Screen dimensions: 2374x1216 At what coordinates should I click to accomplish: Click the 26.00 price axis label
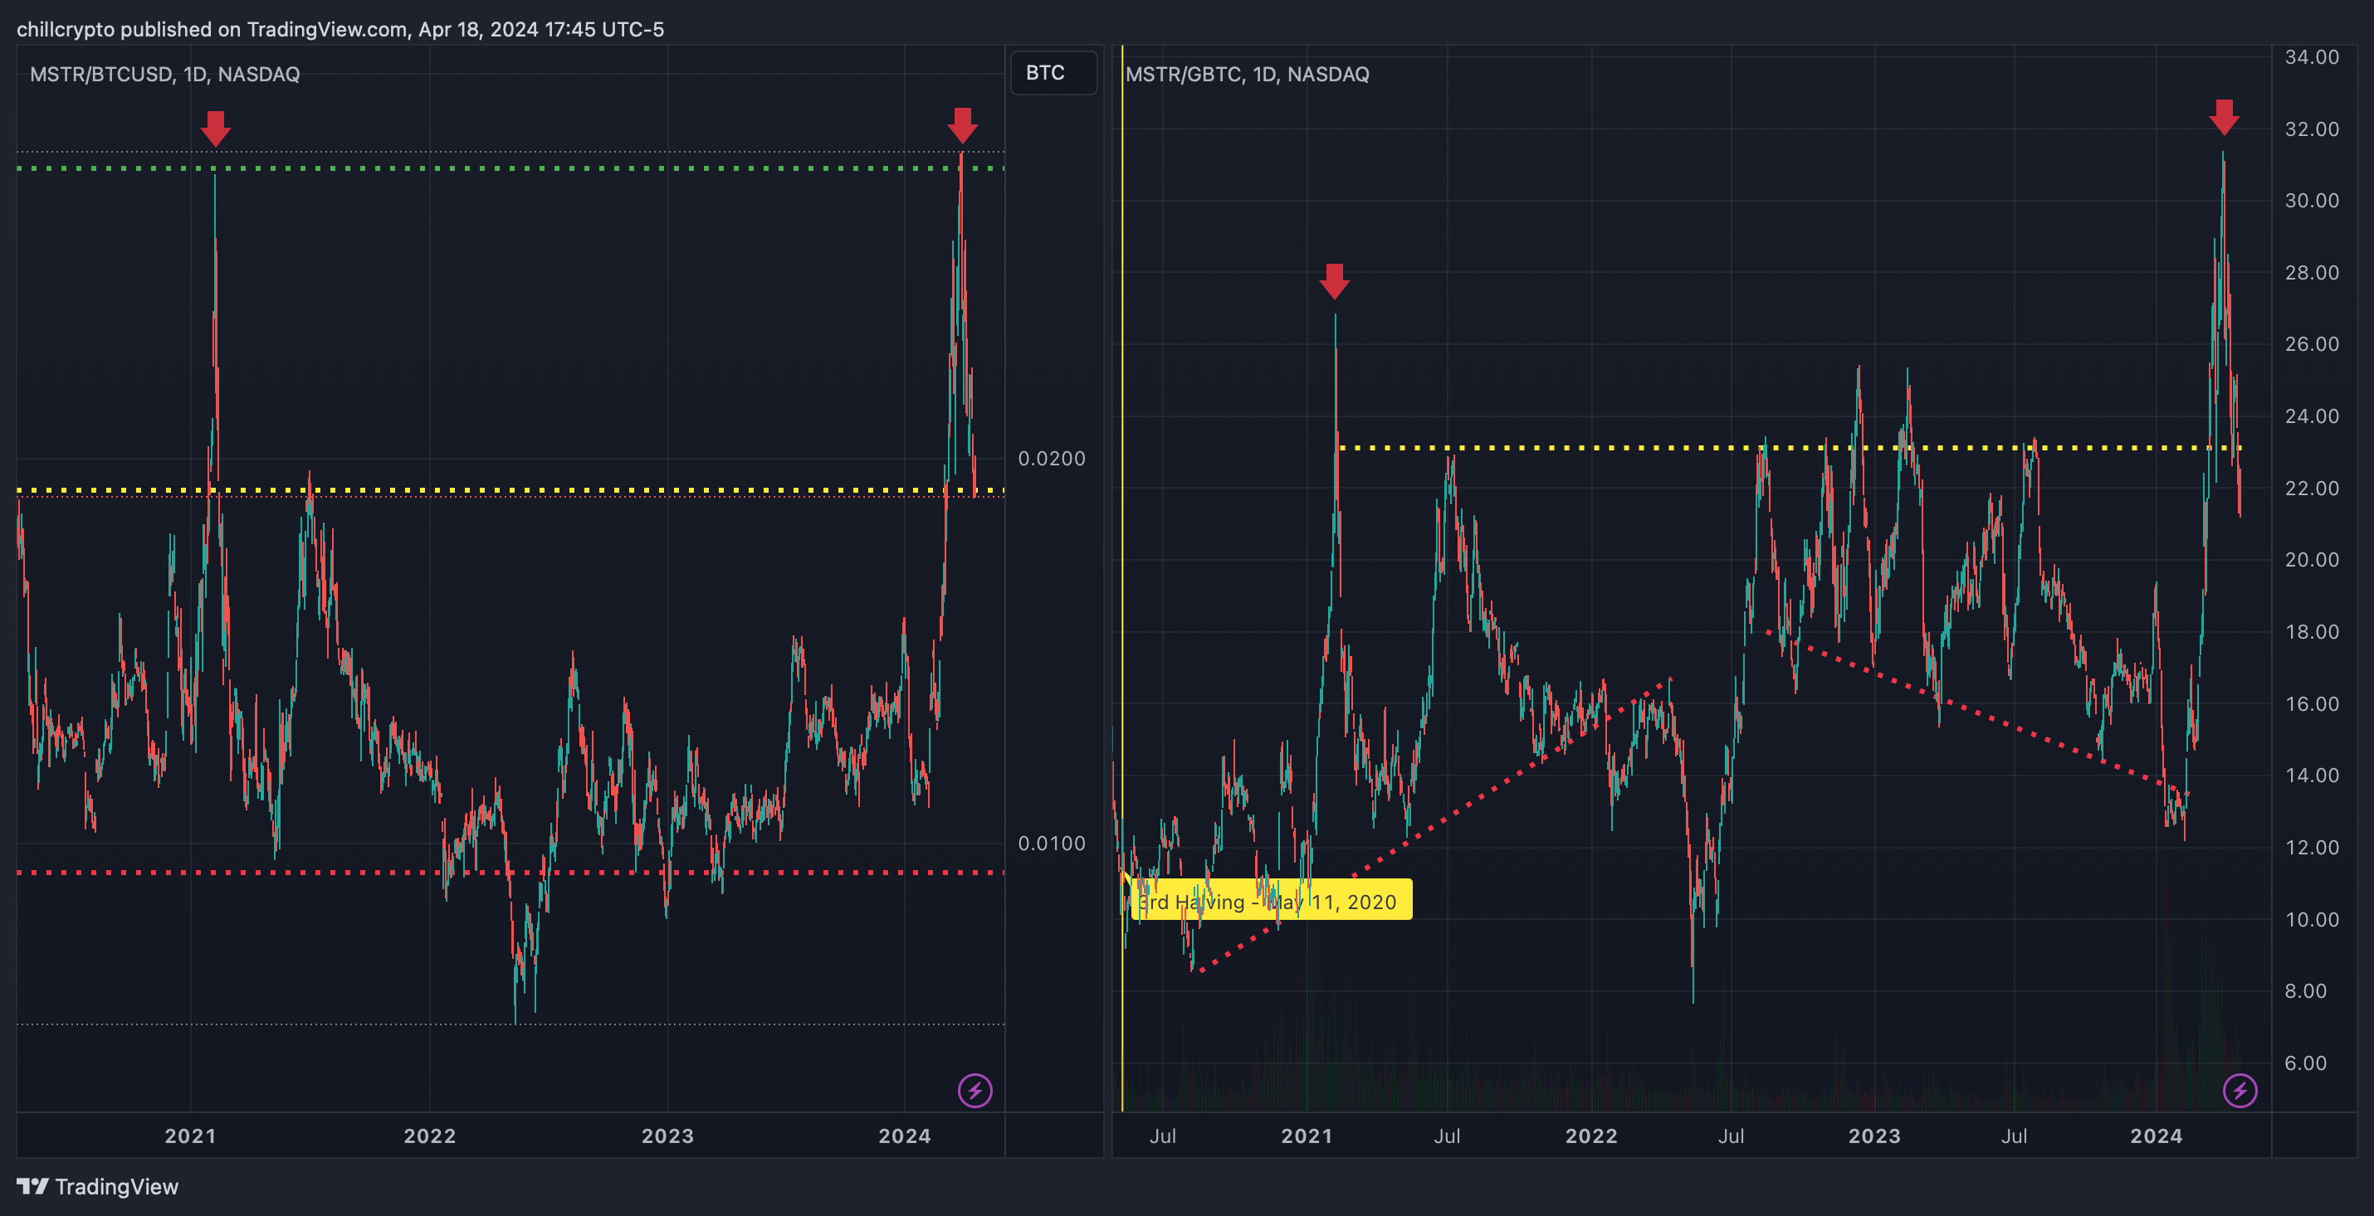tap(2312, 344)
